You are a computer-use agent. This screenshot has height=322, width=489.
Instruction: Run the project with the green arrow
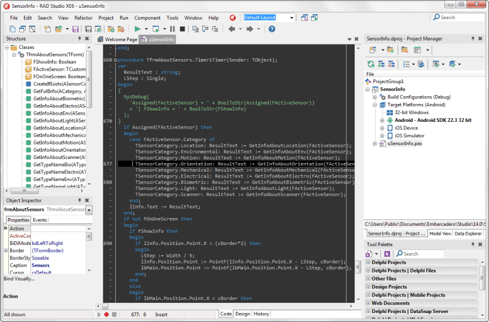pyautogui.click(x=137, y=29)
